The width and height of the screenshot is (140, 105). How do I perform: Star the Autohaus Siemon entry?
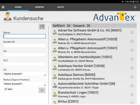click(x=132, y=77)
